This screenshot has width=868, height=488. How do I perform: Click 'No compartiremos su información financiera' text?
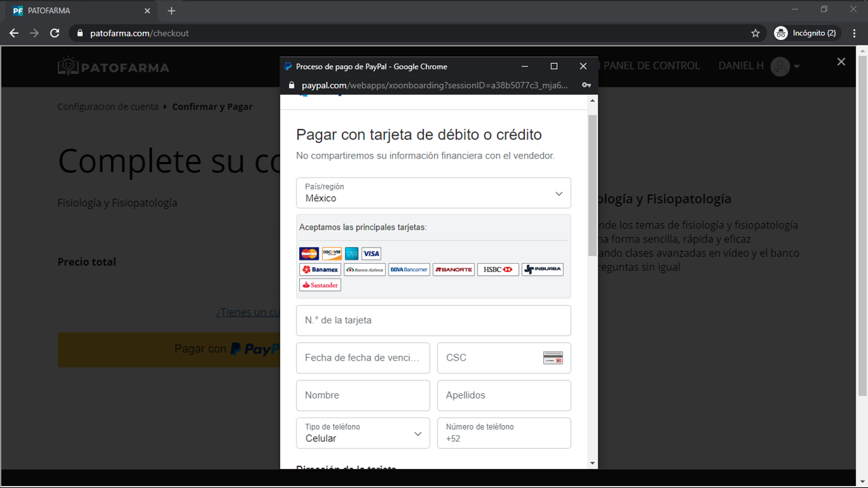click(x=425, y=155)
